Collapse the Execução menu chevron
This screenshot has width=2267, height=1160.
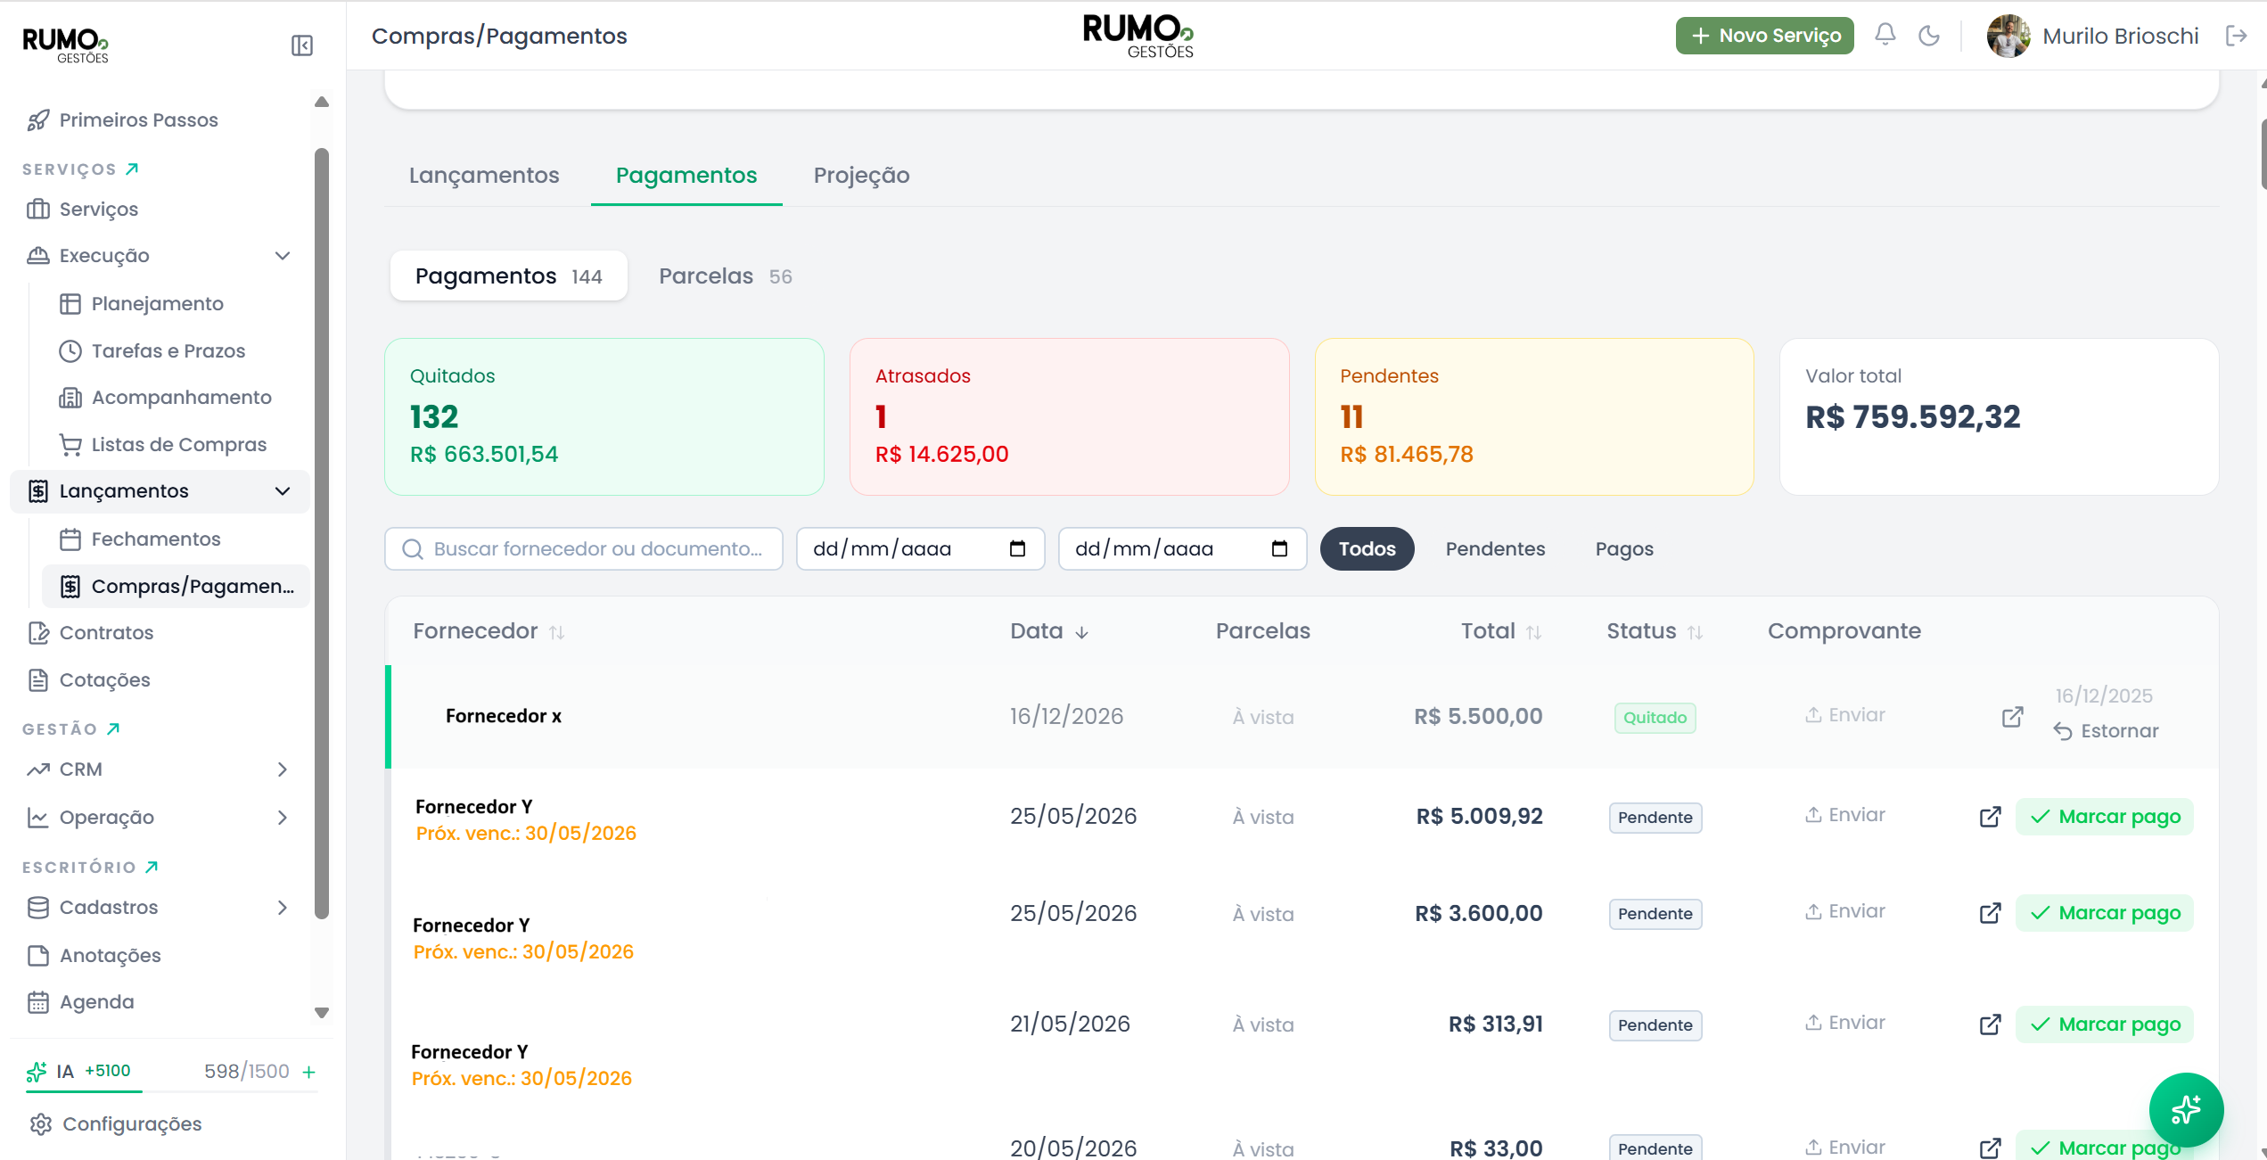point(283,256)
